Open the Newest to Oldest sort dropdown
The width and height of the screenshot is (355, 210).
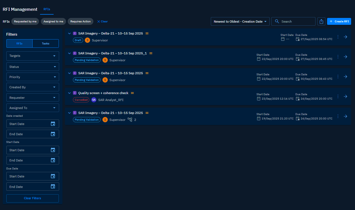[x=240, y=22]
